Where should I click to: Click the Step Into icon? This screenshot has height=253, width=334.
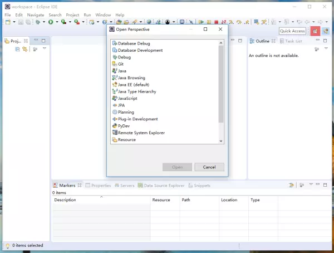pos(231,22)
